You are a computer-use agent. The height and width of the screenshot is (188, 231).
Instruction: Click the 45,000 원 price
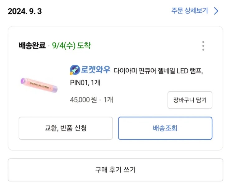(x=83, y=100)
